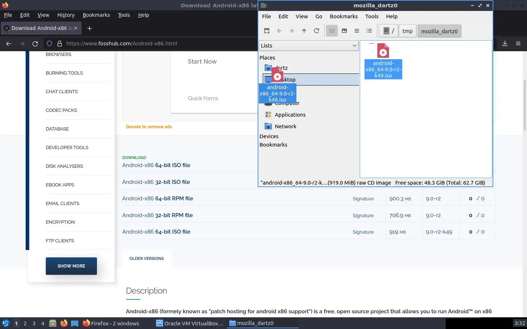Click the Devices section header
The width and height of the screenshot is (527, 329).
tap(269, 136)
